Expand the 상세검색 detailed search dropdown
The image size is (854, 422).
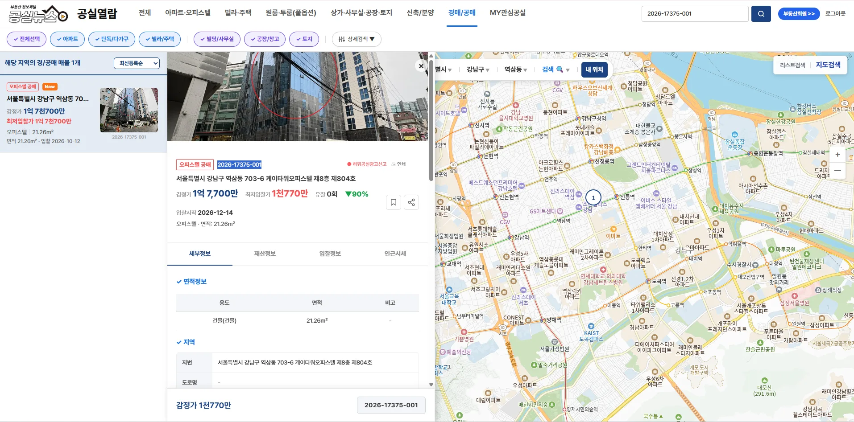coord(357,39)
